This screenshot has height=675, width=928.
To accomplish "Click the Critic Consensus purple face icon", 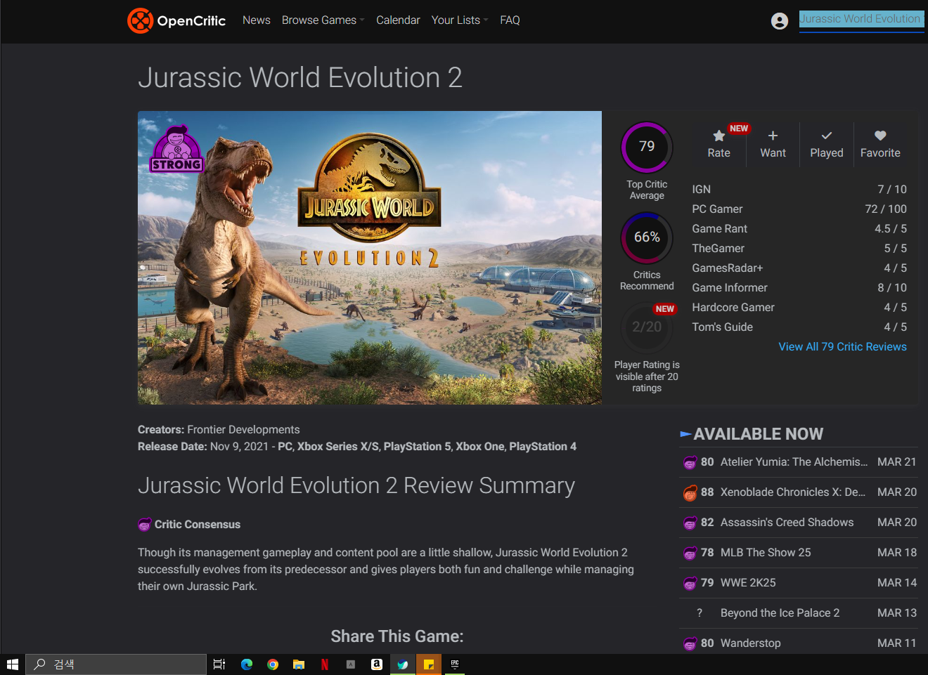I will coord(144,525).
